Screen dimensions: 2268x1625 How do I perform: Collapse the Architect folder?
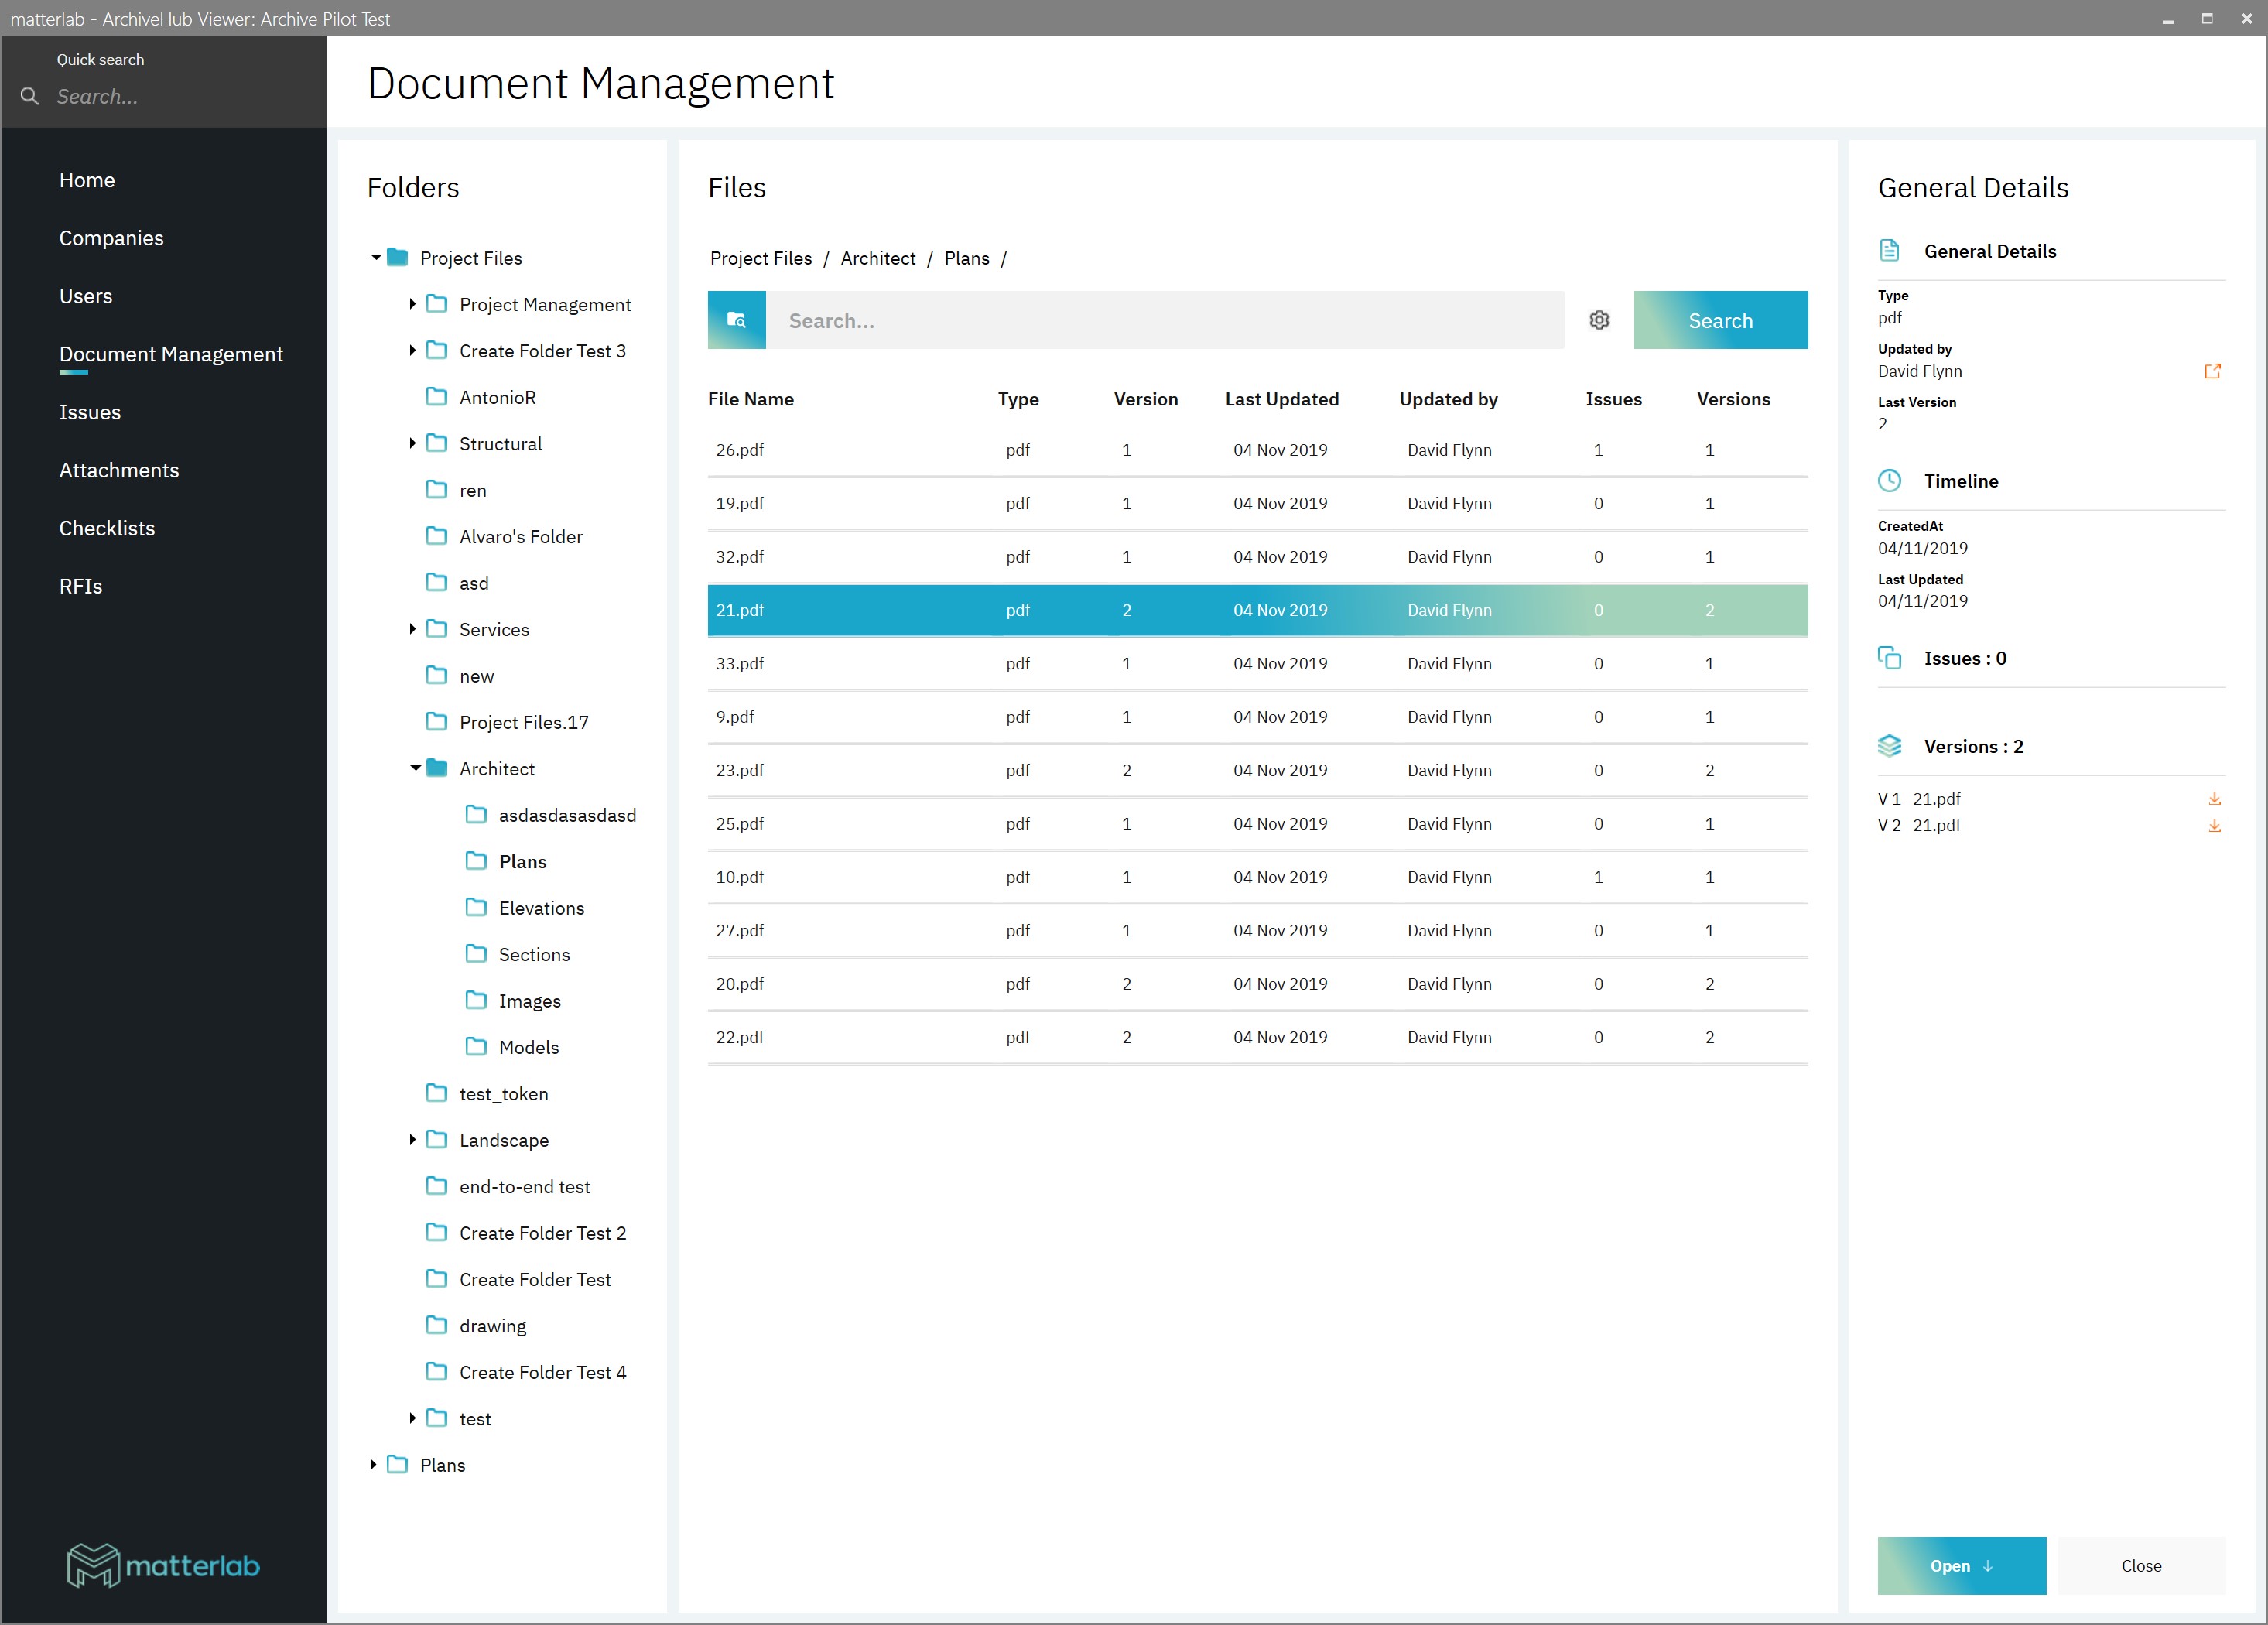[x=415, y=769]
